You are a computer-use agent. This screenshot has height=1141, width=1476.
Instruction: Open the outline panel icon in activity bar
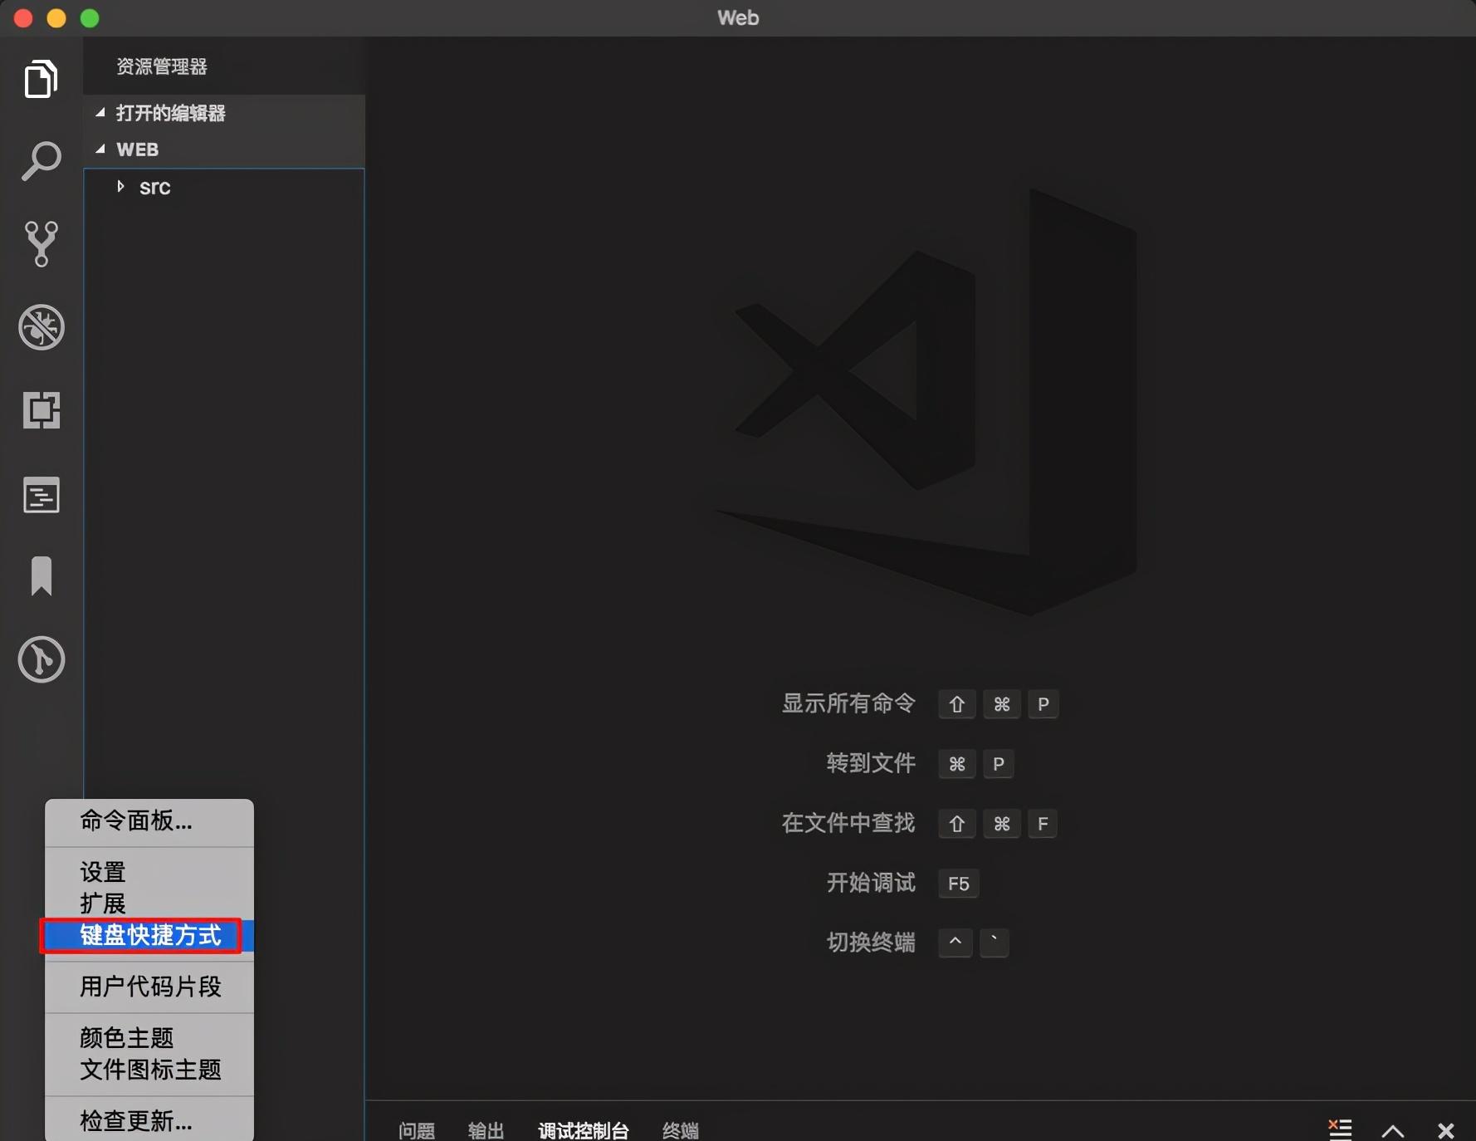tap(41, 496)
